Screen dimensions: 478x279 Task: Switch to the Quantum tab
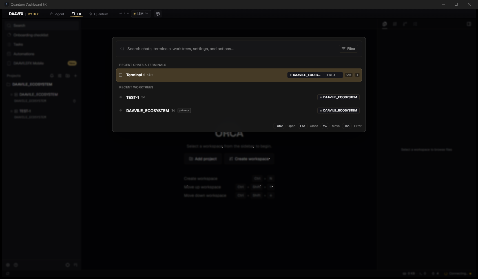(x=99, y=14)
